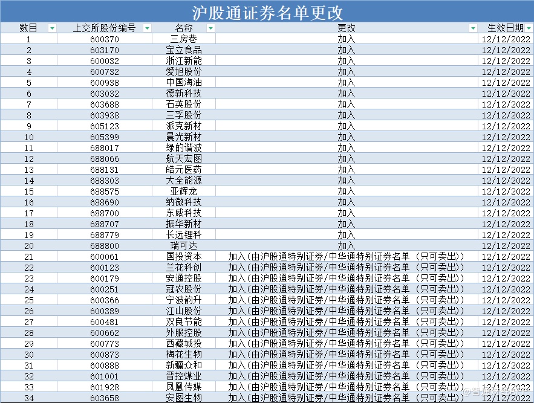
Task: Select name cell 晋控煤业
Action: click(x=184, y=376)
